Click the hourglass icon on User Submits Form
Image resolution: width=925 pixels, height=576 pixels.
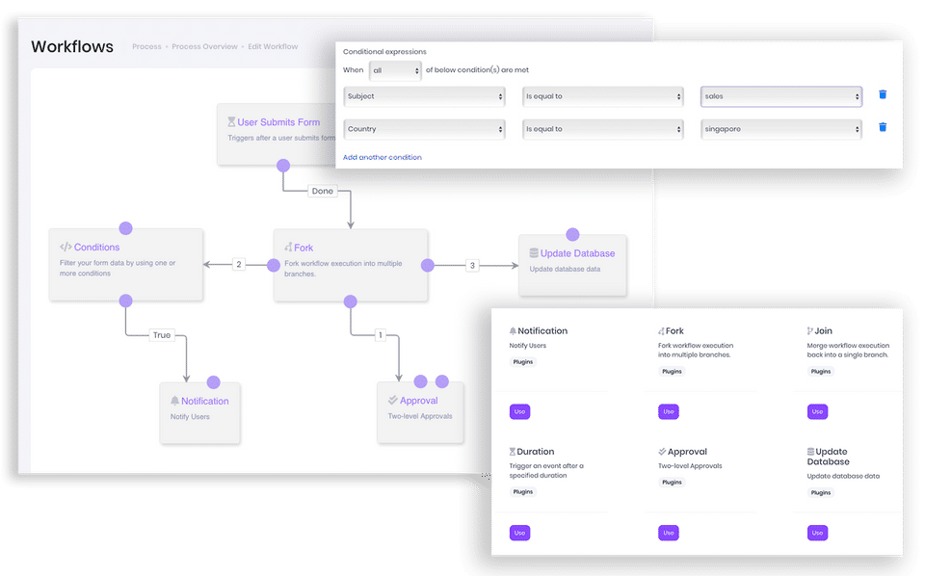click(x=231, y=122)
